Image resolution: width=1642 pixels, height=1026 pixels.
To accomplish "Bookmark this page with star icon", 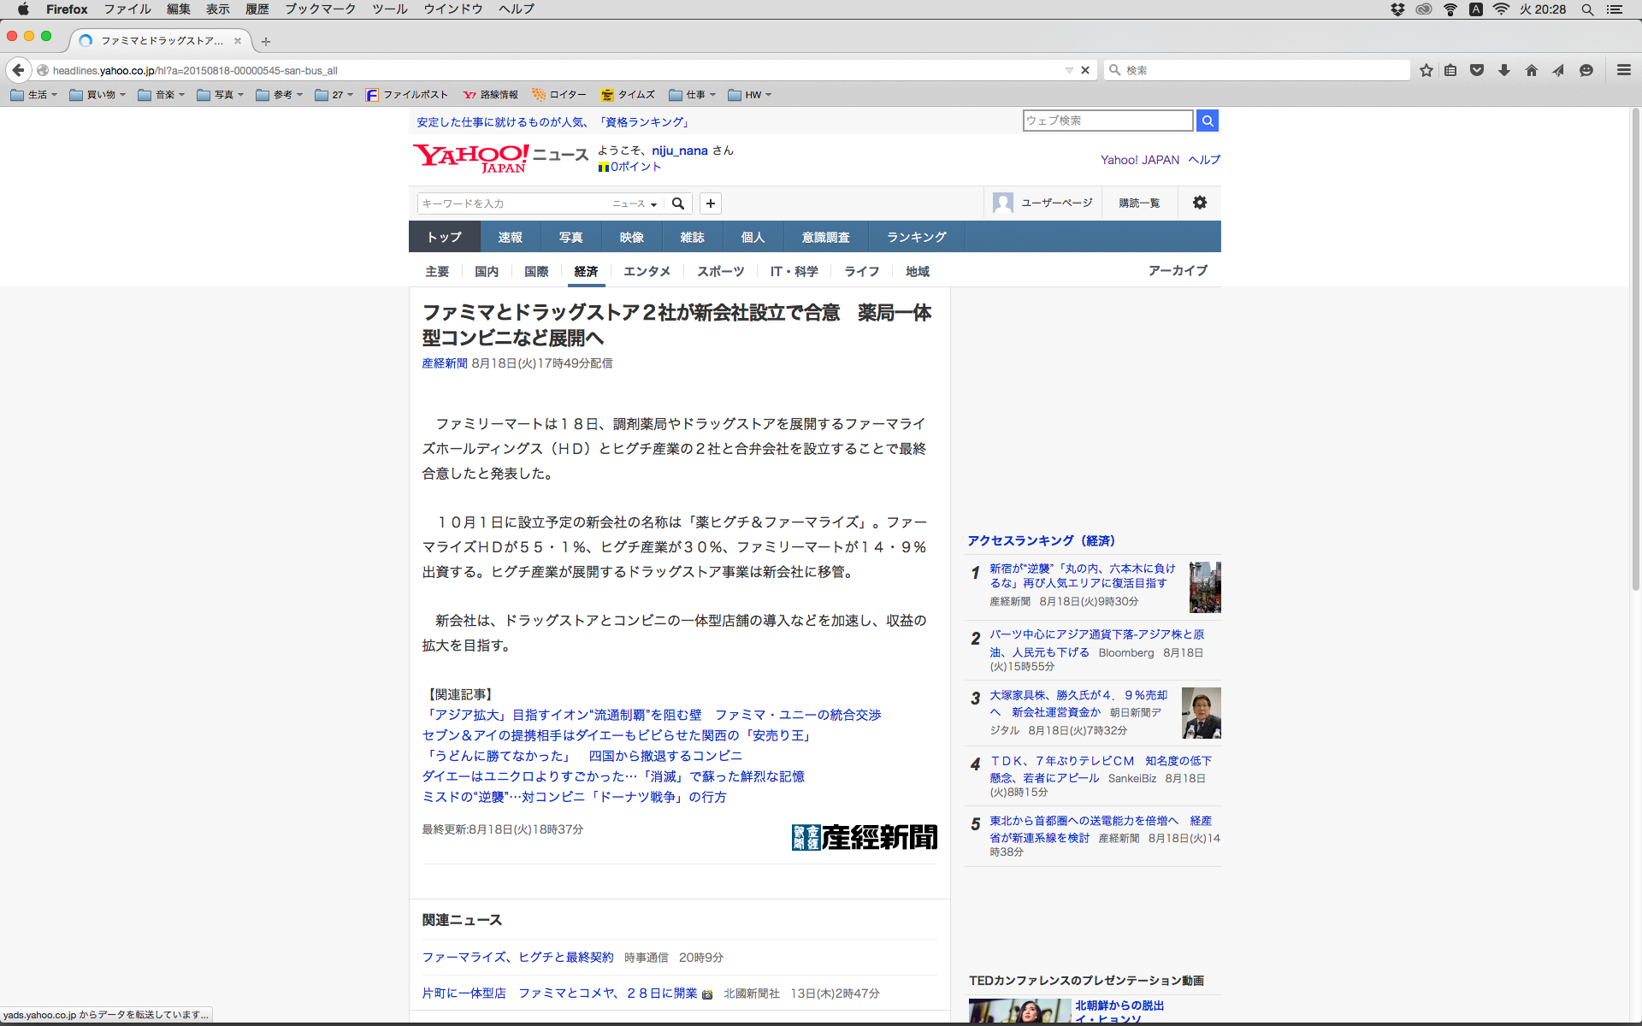I will tap(1426, 70).
